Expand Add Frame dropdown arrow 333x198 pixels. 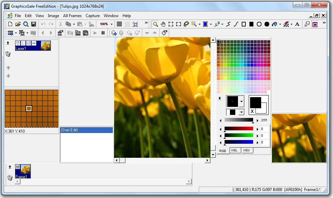[x=16, y=33]
